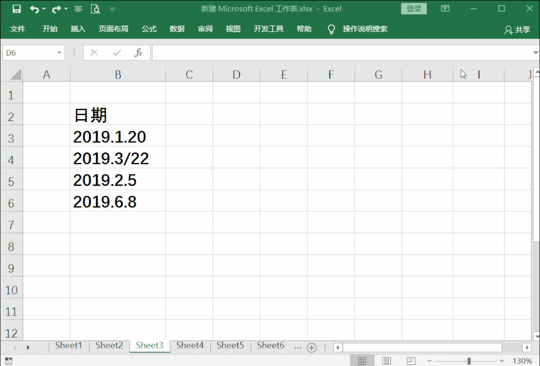The height and width of the screenshot is (366, 540).
Task: Switch to Normal view icon
Action: click(362, 361)
